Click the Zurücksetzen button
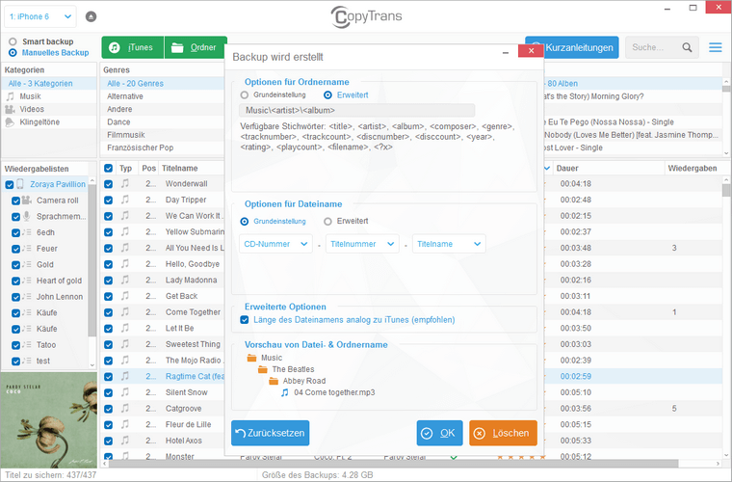The image size is (732, 482). click(271, 433)
